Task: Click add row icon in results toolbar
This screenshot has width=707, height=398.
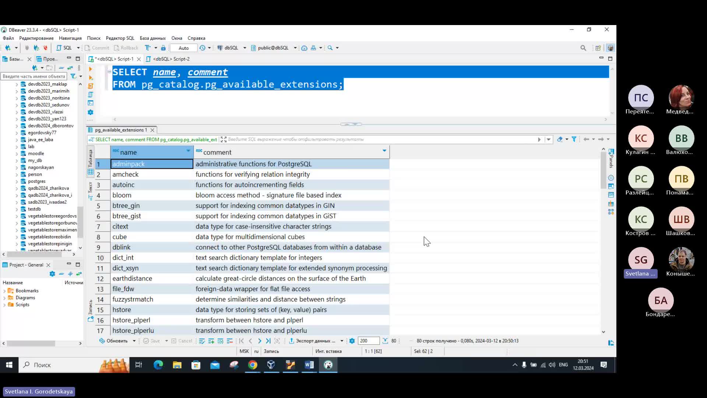Action: pyautogui.click(x=211, y=341)
